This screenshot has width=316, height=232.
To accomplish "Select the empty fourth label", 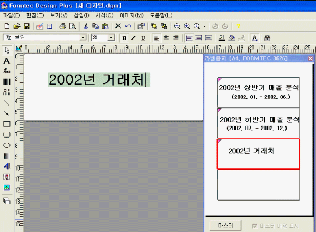I will coord(259,185).
